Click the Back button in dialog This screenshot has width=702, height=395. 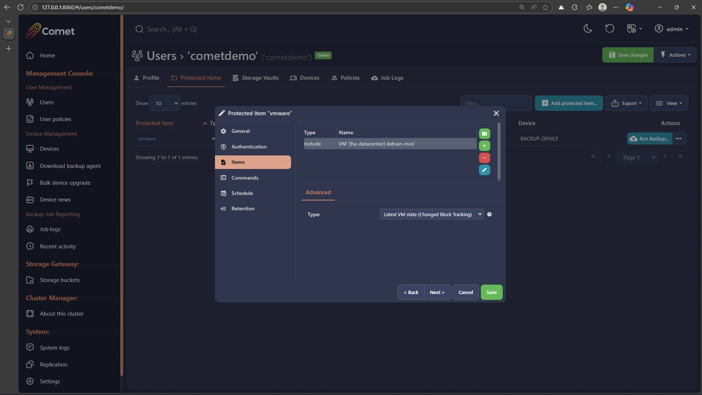[411, 292]
